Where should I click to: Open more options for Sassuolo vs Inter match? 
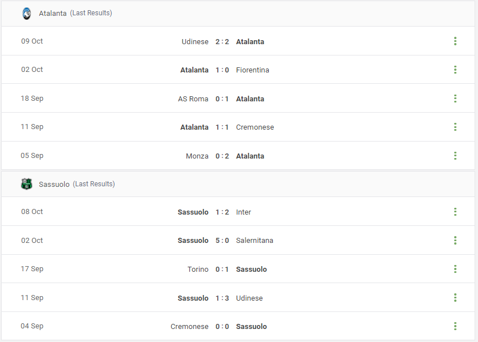(455, 212)
